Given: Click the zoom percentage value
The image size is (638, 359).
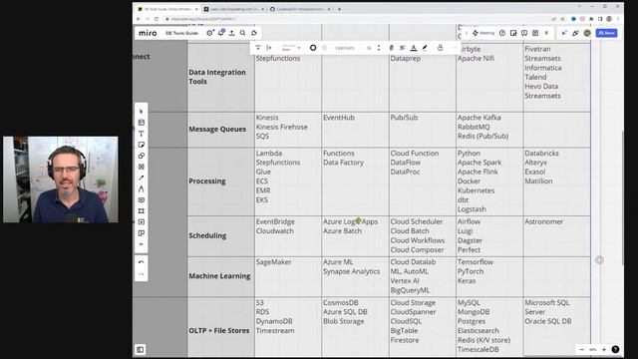Looking at the screenshot, I should tap(593, 350).
